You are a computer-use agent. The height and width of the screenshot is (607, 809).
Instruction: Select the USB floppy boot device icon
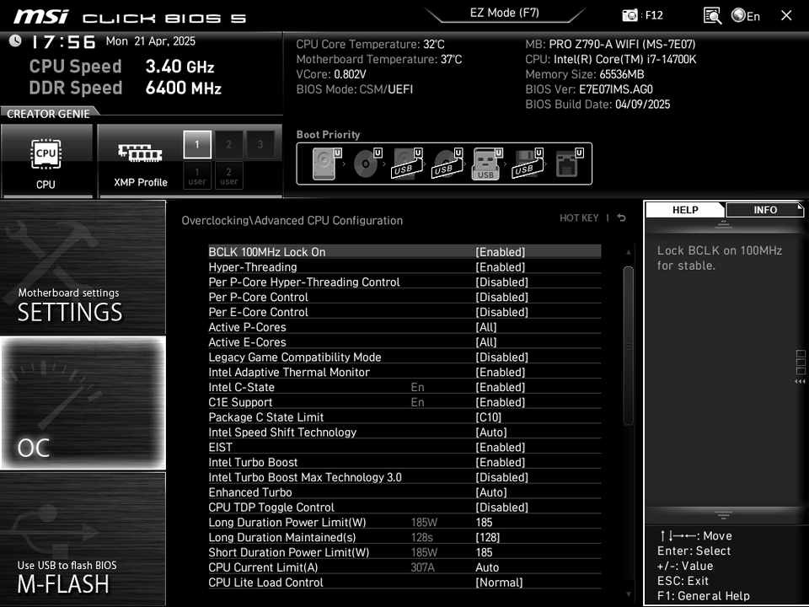528,163
